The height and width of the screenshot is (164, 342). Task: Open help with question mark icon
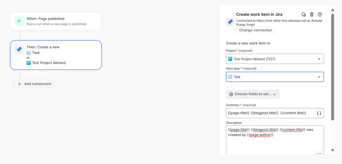click(x=320, y=14)
